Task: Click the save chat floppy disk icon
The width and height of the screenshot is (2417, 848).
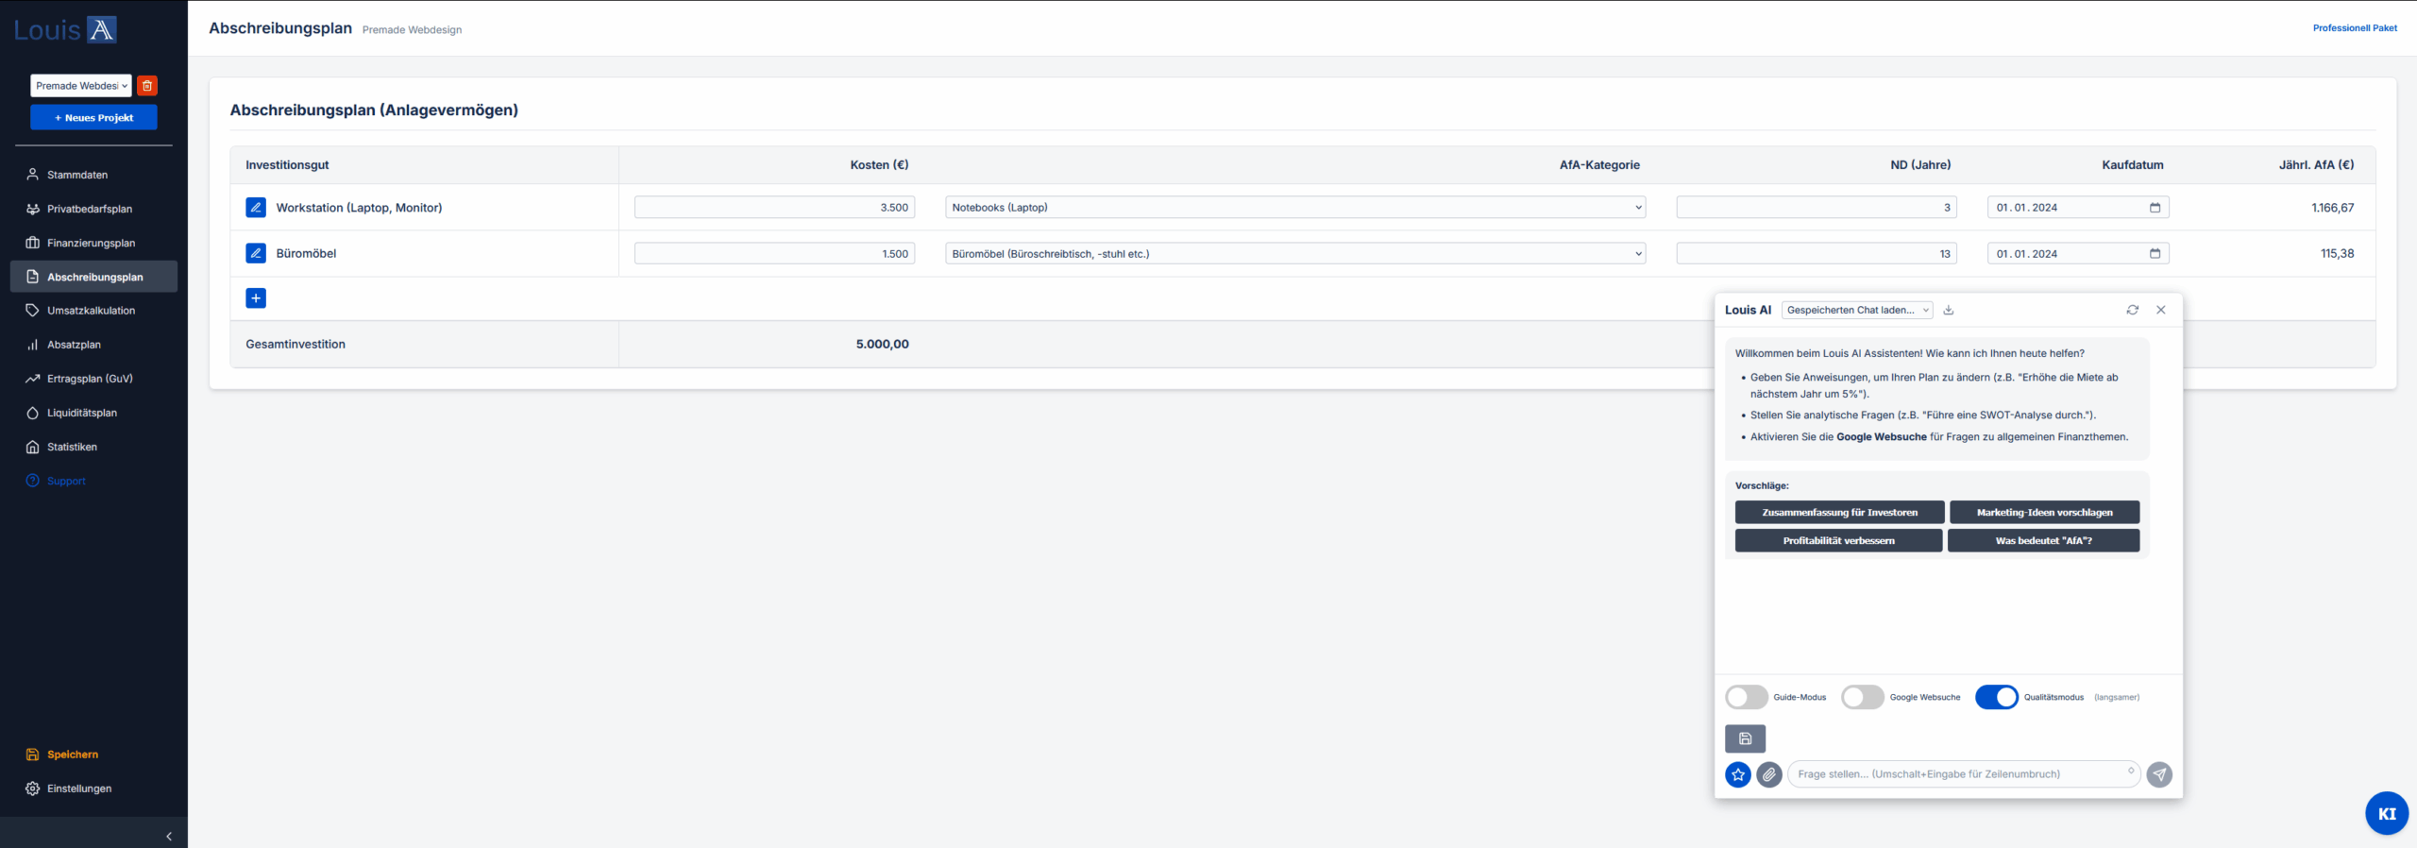Action: coord(1745,738)
